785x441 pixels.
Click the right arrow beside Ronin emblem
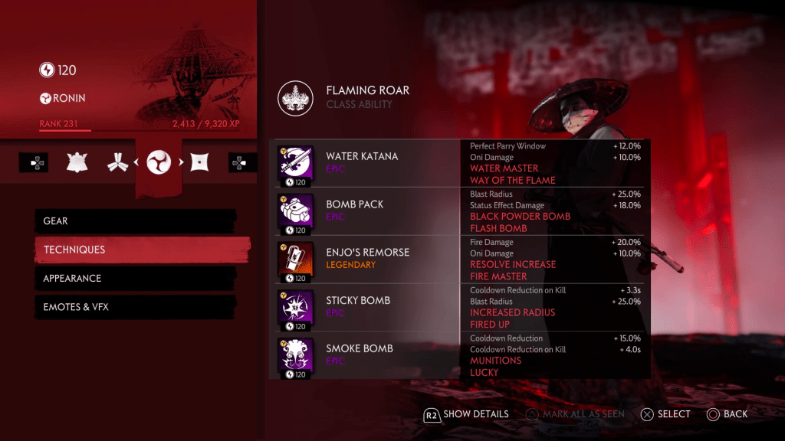click(x=181, y=162)
